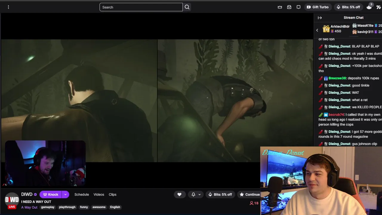Open the Clips tab

tap(113, 194)
